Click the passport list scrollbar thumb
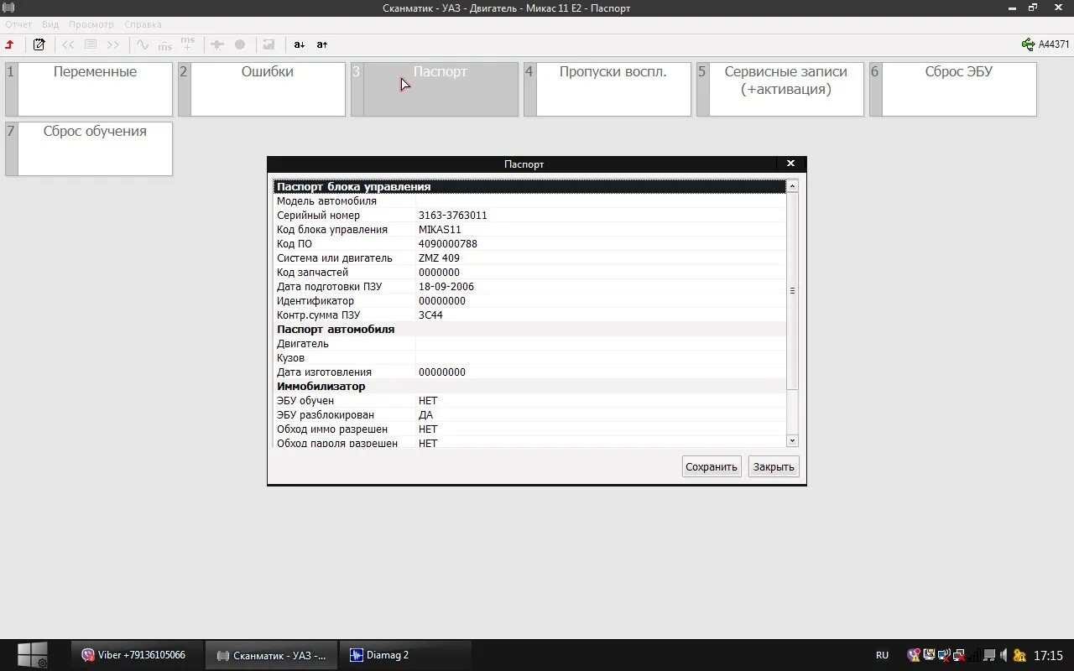 792,290
